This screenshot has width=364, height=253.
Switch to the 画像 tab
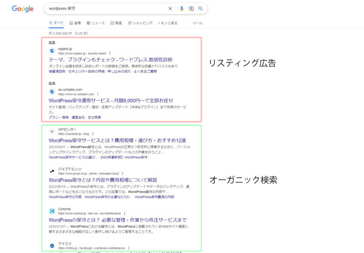coord(75,22)
